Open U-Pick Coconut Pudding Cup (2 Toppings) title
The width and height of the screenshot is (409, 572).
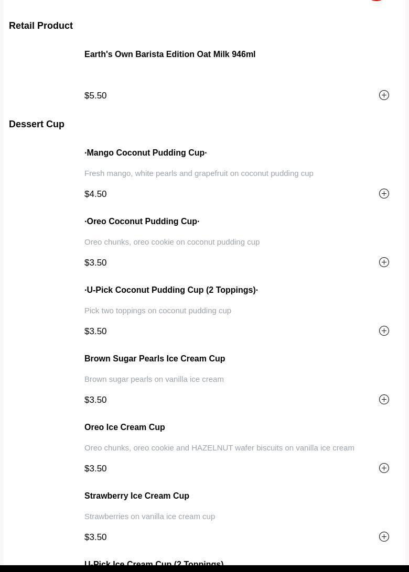(x=171, y=290)
